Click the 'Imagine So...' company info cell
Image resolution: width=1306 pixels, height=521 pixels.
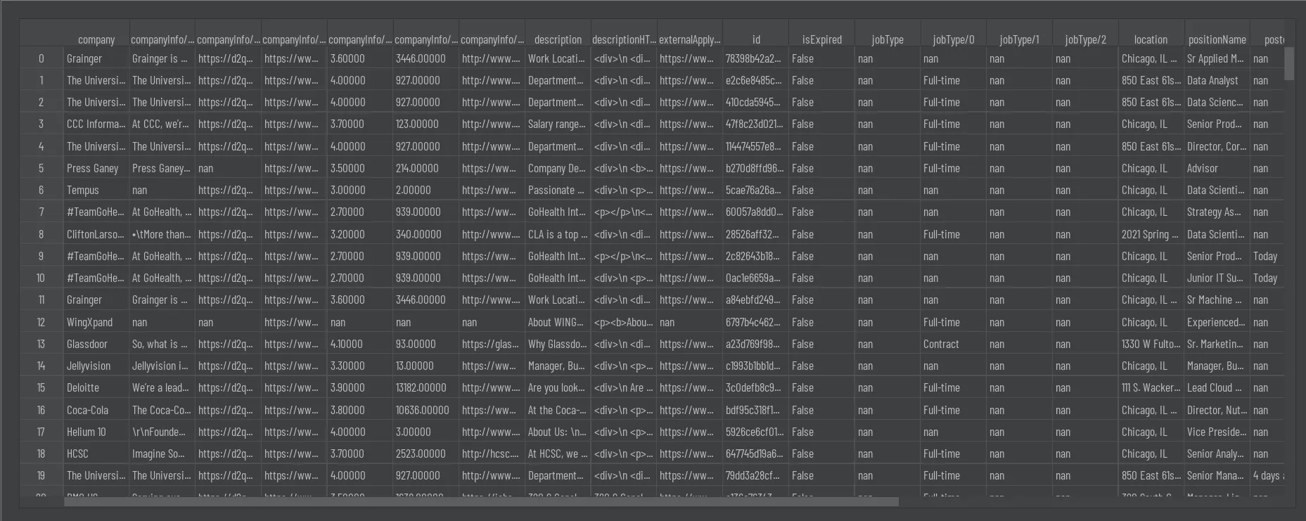pyautogui.click(x=162, y=454)
